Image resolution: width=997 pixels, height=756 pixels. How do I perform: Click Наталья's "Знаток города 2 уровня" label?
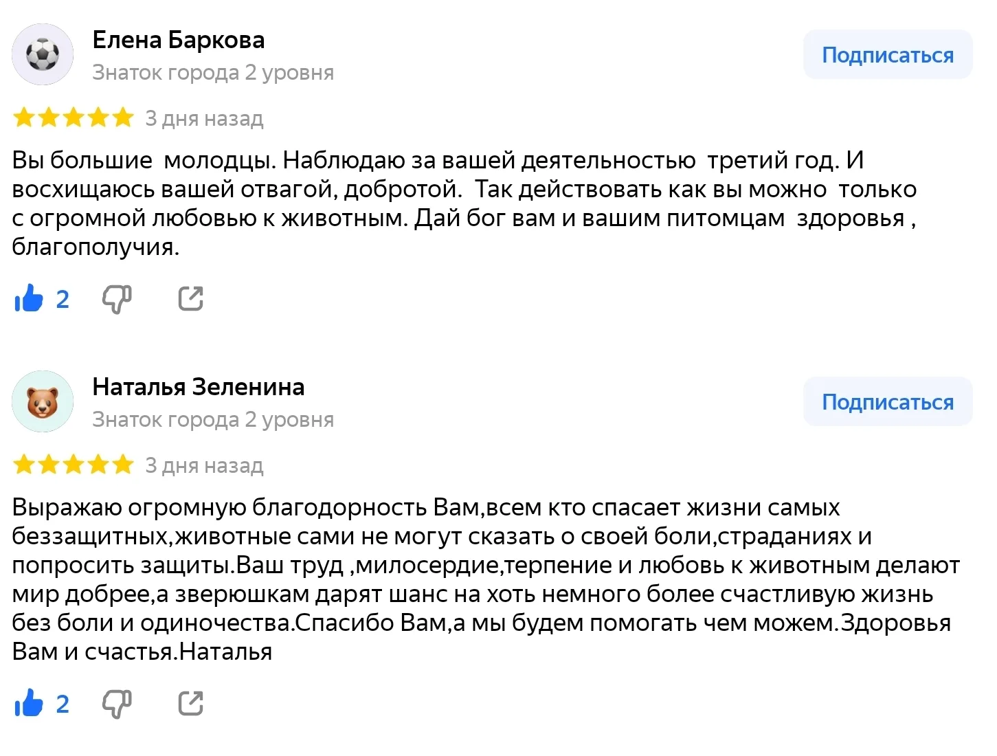213,419
